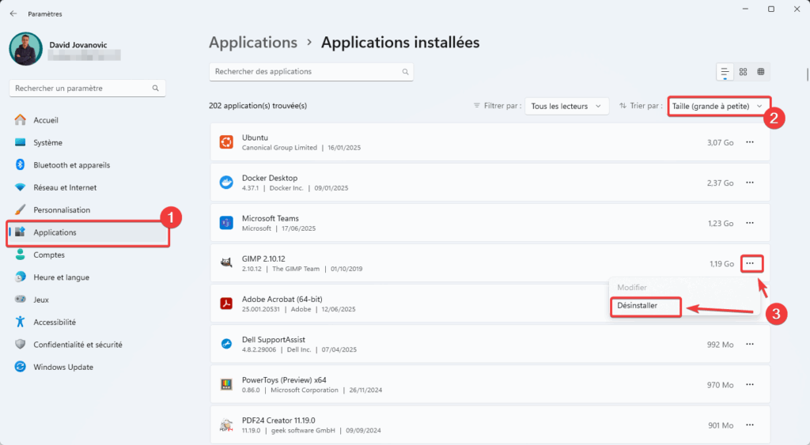Image resolution: width=810 pixels, height=445 pixels.
Task: Switch to grid view layout
Action: pyautogui.click(x=743, y=72)
